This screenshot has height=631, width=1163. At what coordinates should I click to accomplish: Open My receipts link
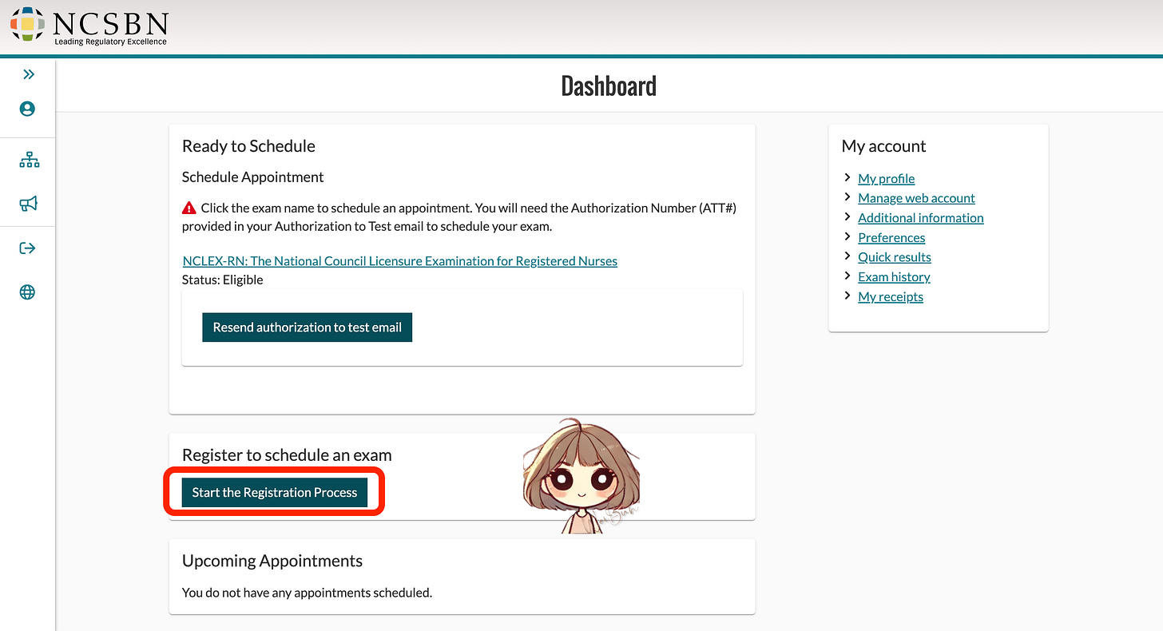pyautogui.click(x=891, y=296)
